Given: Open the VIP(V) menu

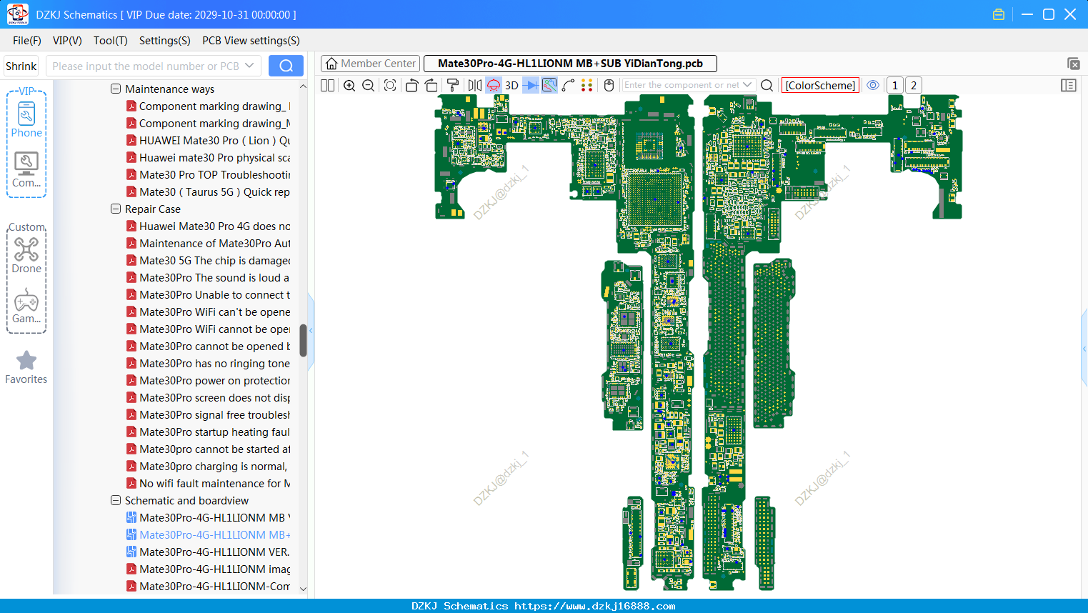Looking at the screenshot, I should coord(67,41).
